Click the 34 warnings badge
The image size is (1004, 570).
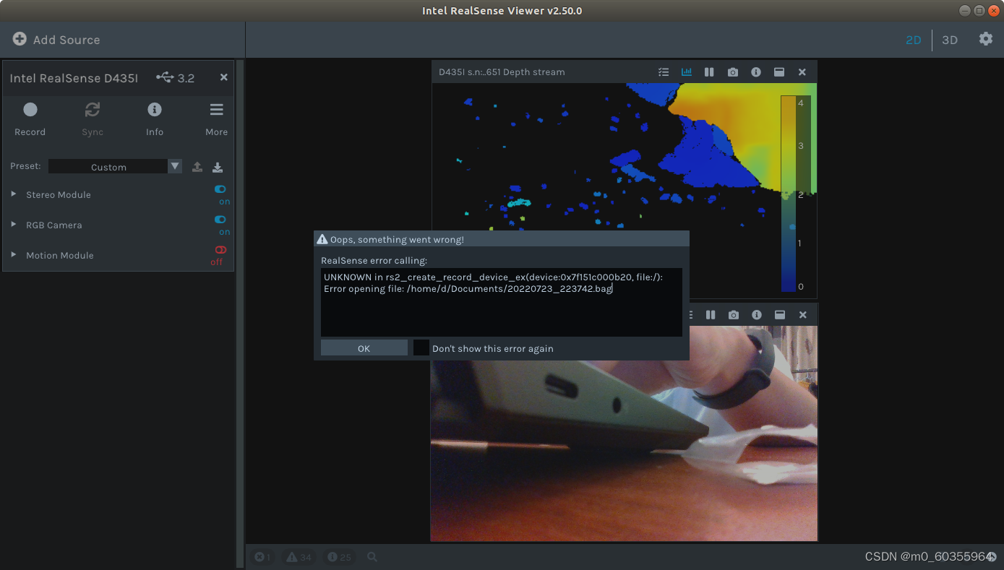(299, 556)
